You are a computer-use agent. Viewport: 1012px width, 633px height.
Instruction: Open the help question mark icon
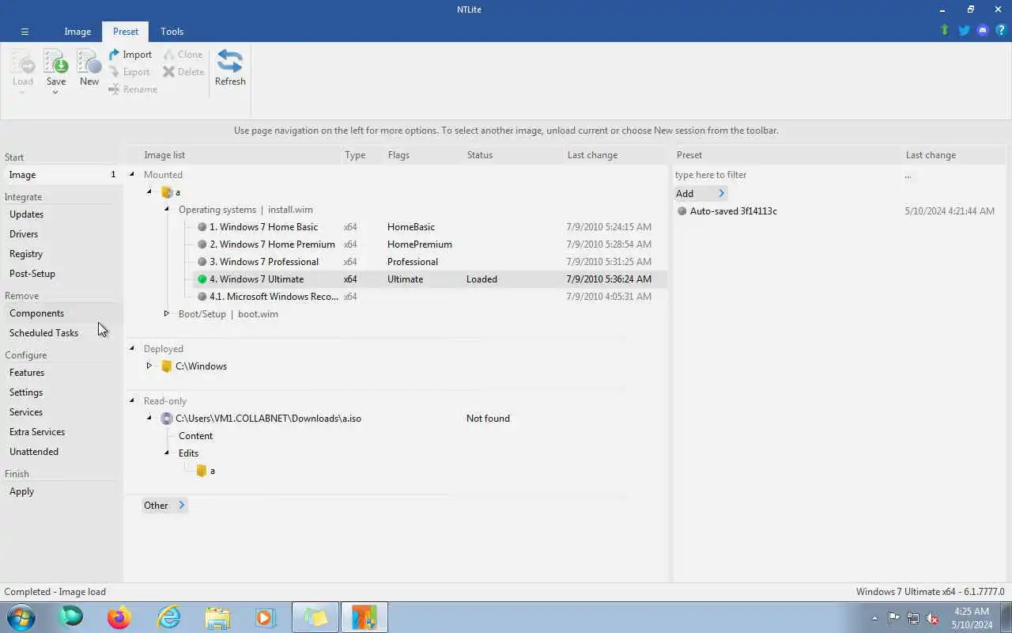click(1001, 30)
